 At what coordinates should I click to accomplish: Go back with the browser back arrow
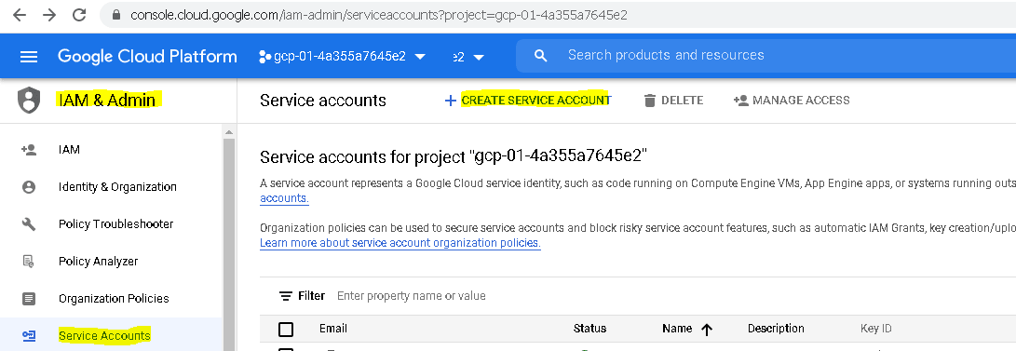(20, 15)
